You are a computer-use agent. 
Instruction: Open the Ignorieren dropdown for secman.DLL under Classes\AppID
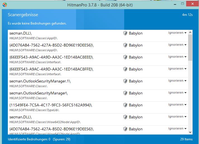click(x=177, y=33)
